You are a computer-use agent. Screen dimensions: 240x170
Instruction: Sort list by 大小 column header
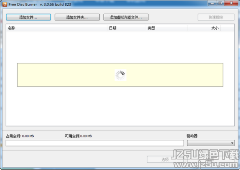(204, 28)
